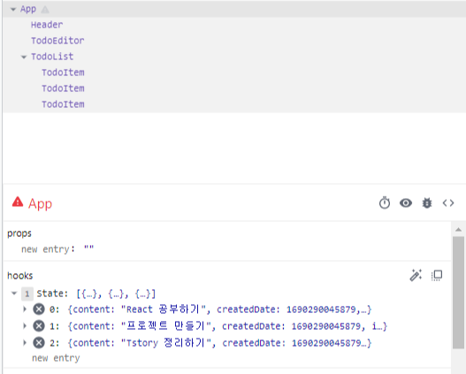Click the scrollbar thumb in details panel

[458, 293]
